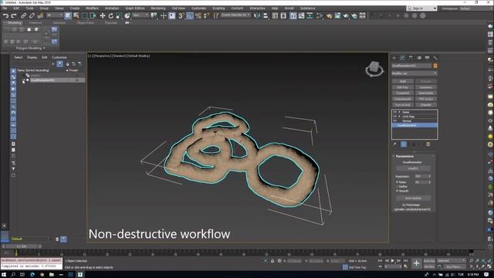Open the Rendering menu
Viewport: 494px width, 278px height.
(157, 8)
